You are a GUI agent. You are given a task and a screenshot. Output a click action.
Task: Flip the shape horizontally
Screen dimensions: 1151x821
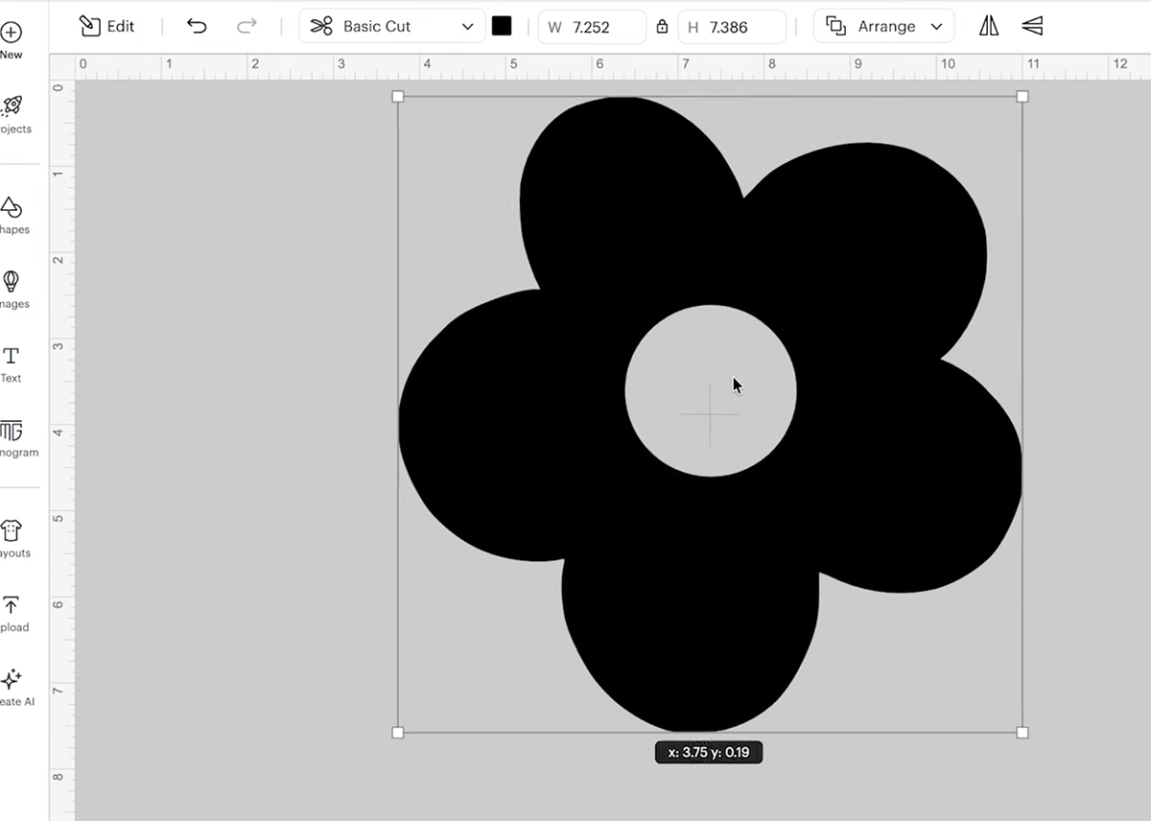[x=989, y=26]
